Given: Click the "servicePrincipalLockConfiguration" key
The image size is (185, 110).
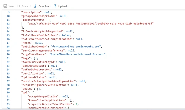Looking at the screenshot, I should coord(48,81).
